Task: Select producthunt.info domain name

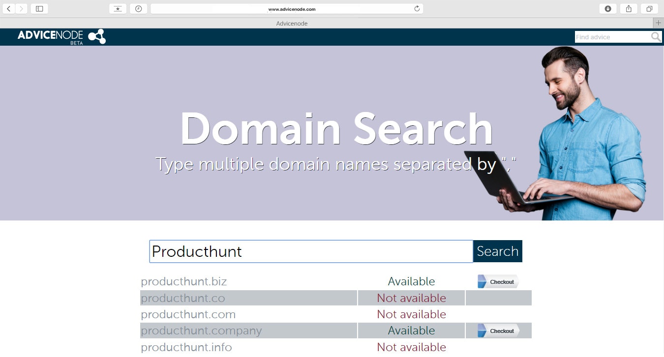Action: [x=186, y=347]
